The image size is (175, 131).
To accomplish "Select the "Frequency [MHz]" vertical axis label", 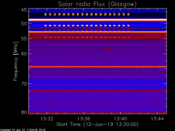I will pyautogui.click(x=16, y=61).
